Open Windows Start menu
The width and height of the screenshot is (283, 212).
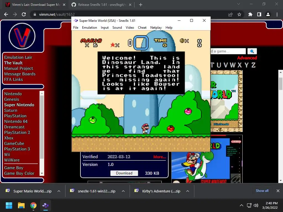[x=9, y=205]
